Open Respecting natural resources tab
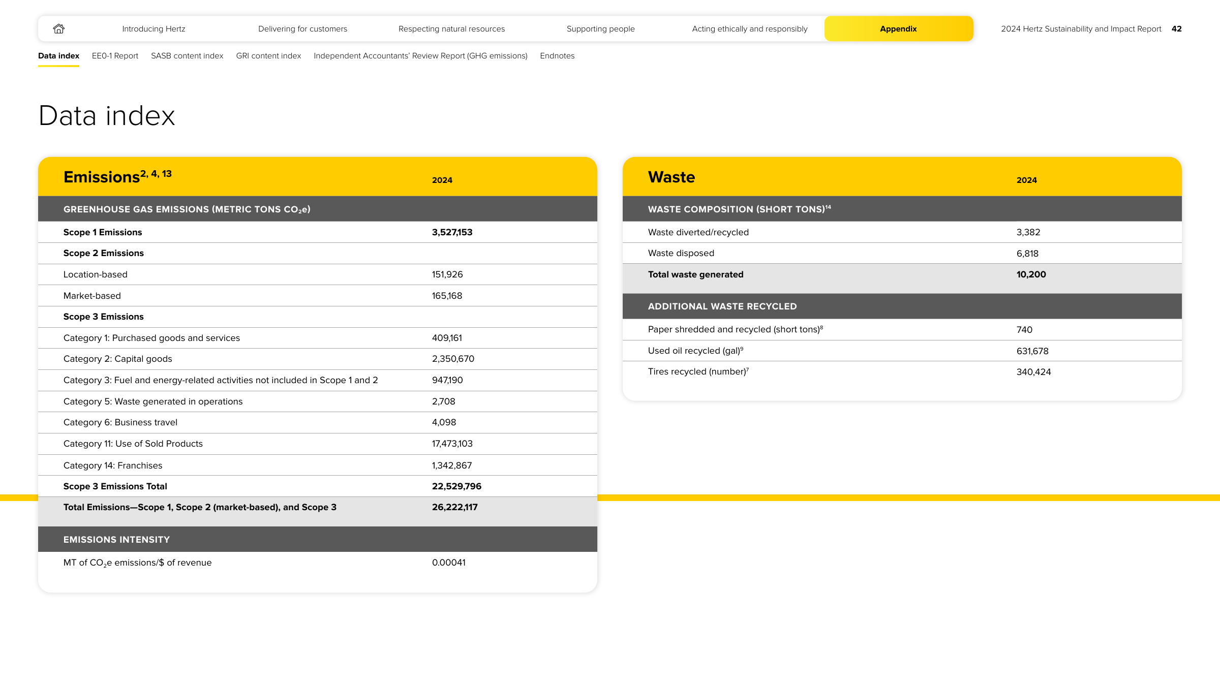 click(451, 29)
